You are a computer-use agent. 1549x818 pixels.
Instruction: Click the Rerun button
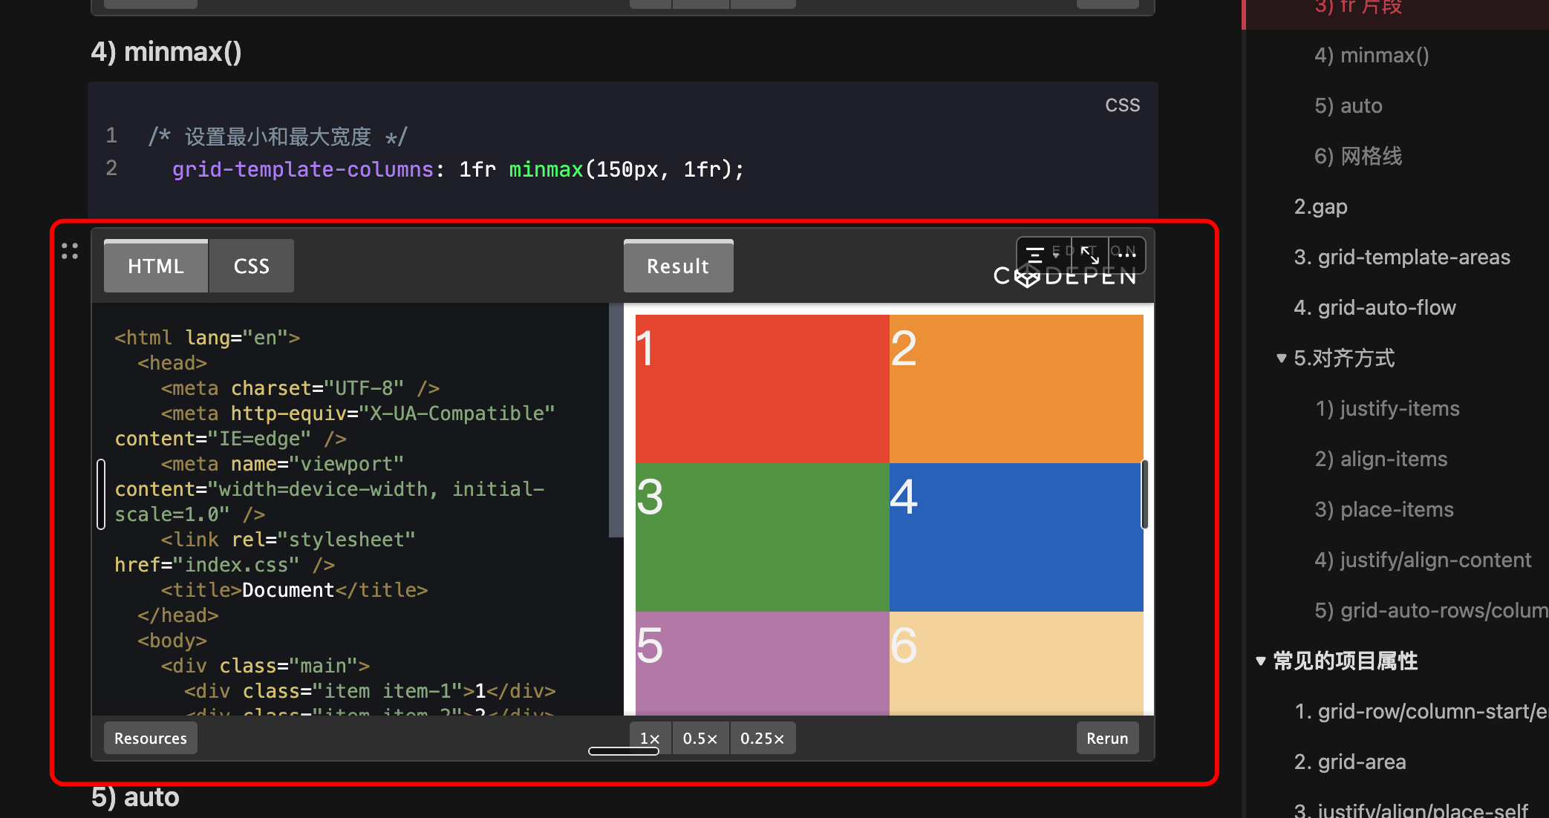pyautogui.click(x=1107, y=738)
